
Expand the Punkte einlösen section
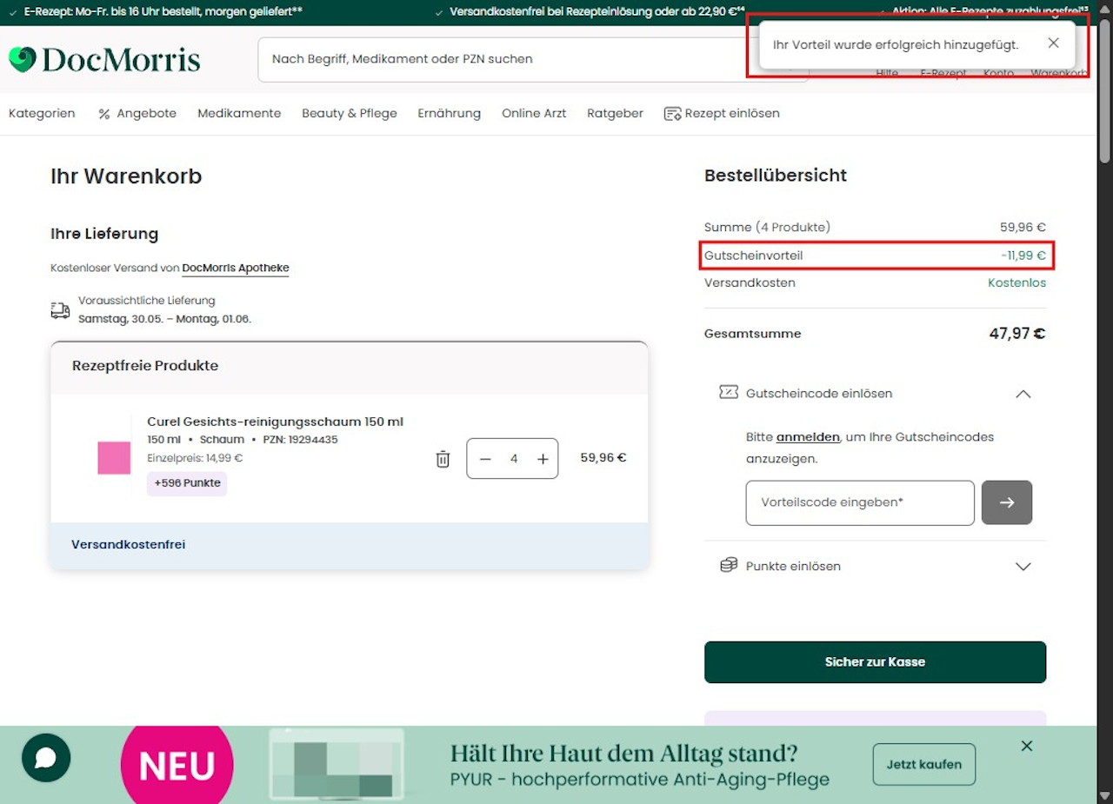(x=1023, y=567)
